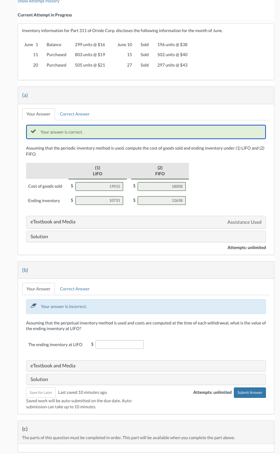View 'Correct Answer' tab in part (b)
Viewport: 280px width, 454px height.
(75, 289)
